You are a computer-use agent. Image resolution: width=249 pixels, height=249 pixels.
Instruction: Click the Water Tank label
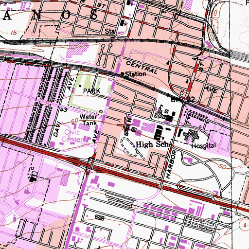pos(89,120)
